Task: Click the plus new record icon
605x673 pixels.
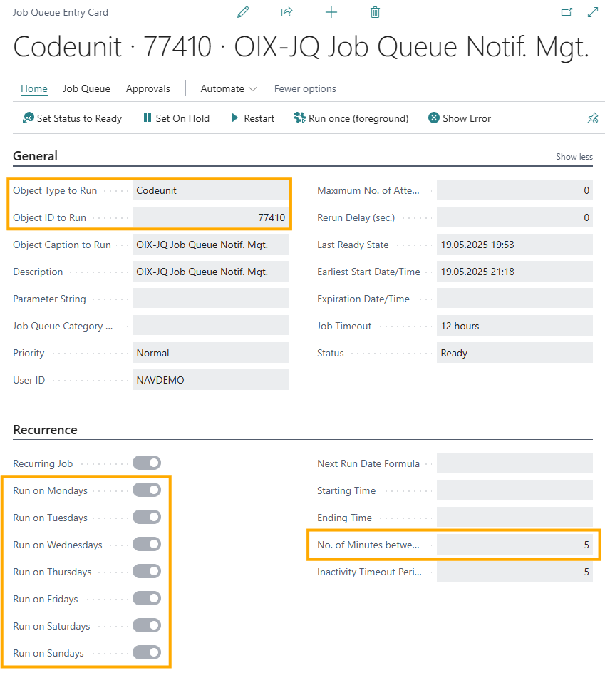Action: point(331,12)
